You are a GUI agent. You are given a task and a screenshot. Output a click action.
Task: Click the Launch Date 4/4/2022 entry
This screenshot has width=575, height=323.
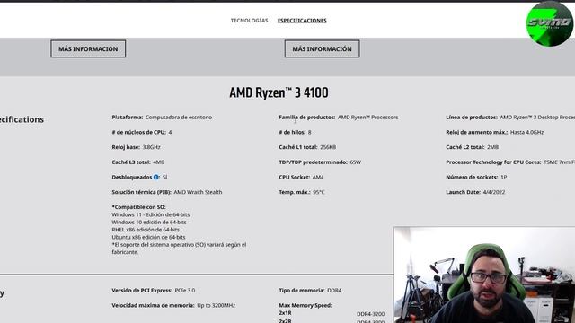[475, 192]
